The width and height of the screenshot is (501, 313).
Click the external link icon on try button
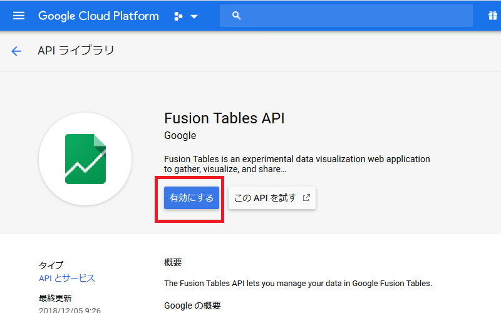[x=306, y=198]
